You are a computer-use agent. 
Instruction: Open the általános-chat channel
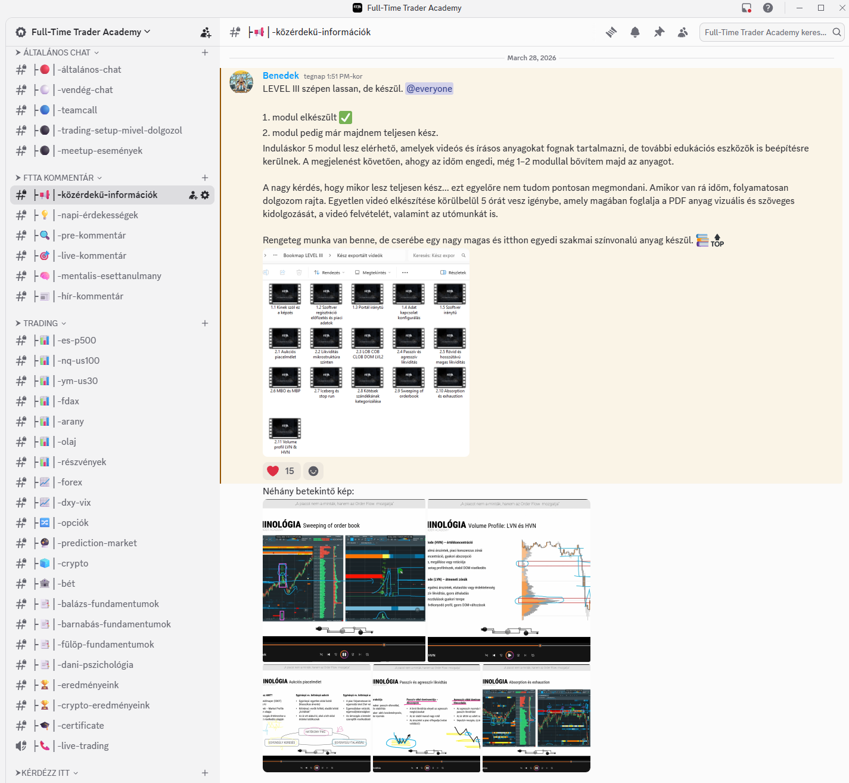(x=89, y=70)
